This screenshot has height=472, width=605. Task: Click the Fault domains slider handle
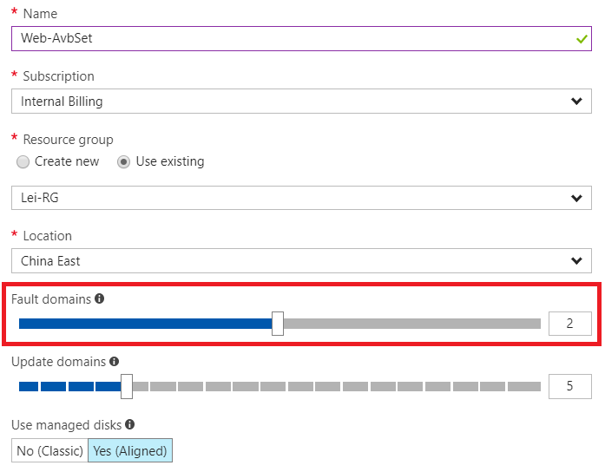[278, 324]
